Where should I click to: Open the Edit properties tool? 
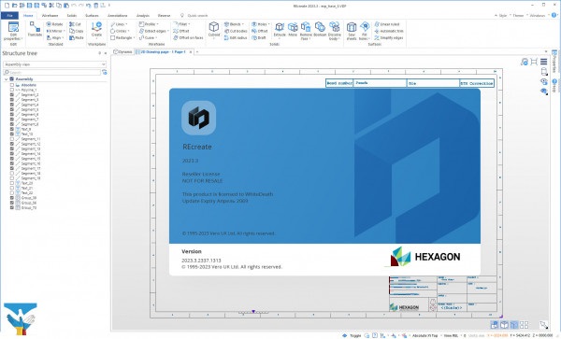click(x=13, y=31)
